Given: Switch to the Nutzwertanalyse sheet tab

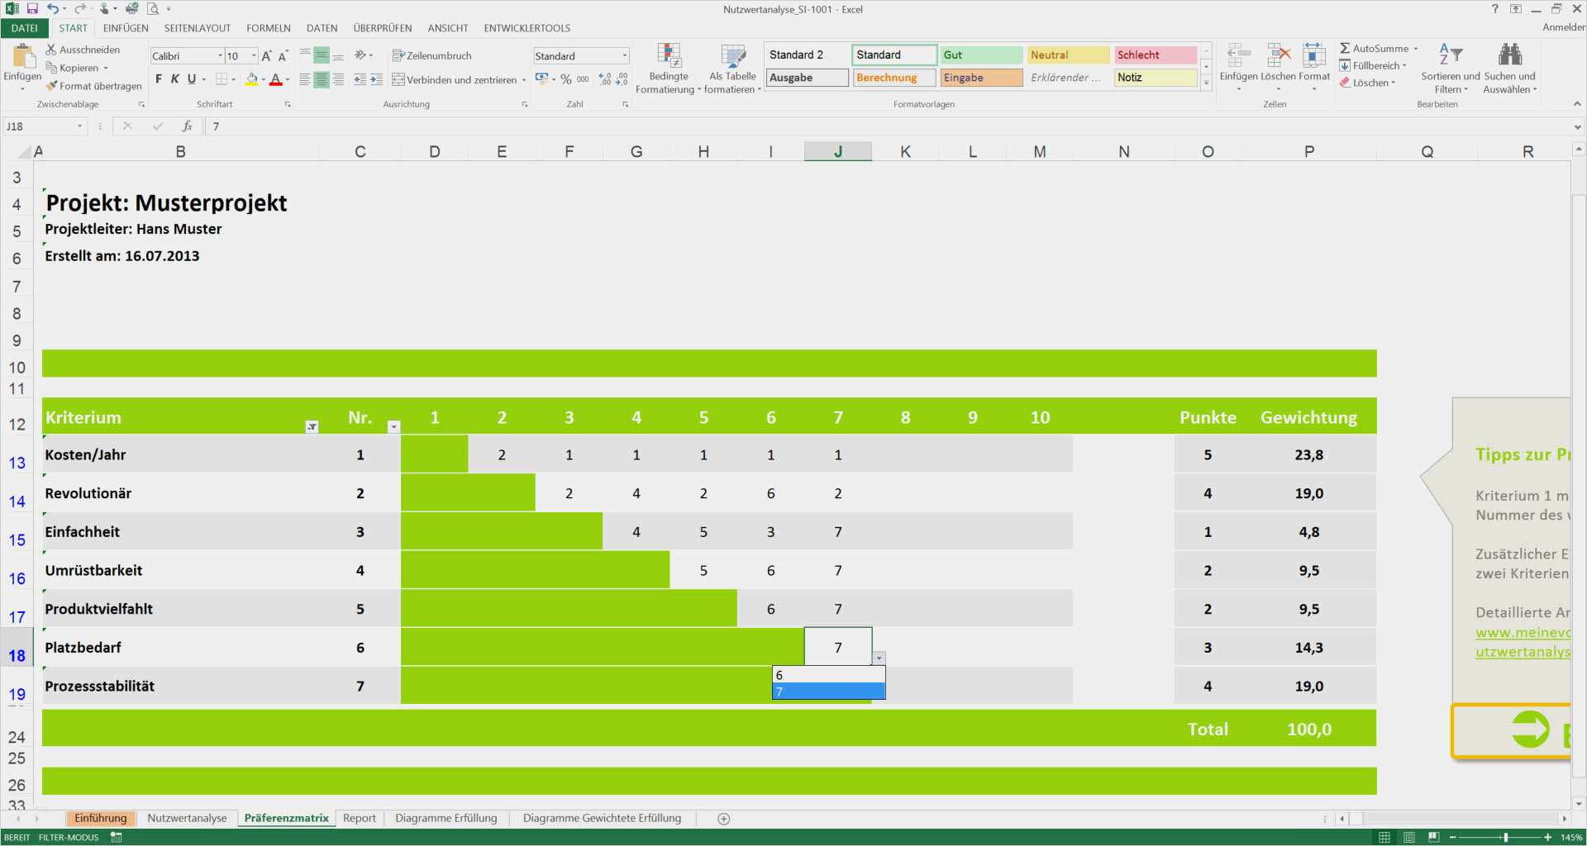Looking at the screenshot, I should click(187, 818).
